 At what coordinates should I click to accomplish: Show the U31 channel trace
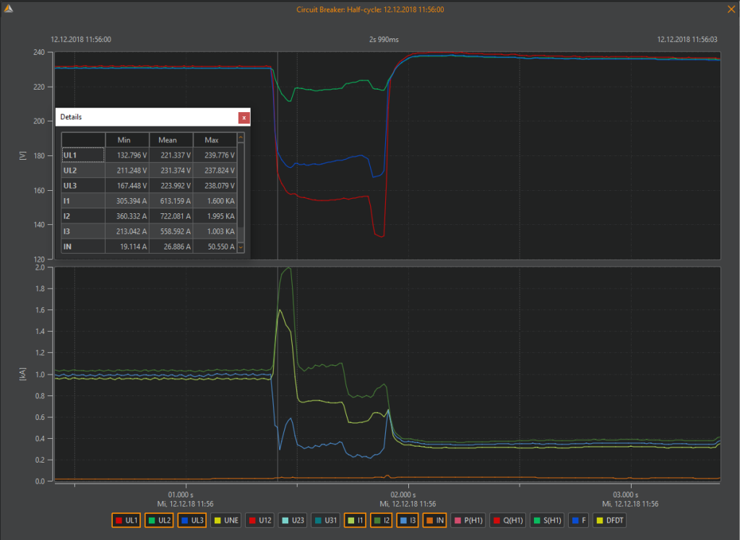tap(326, 520)
